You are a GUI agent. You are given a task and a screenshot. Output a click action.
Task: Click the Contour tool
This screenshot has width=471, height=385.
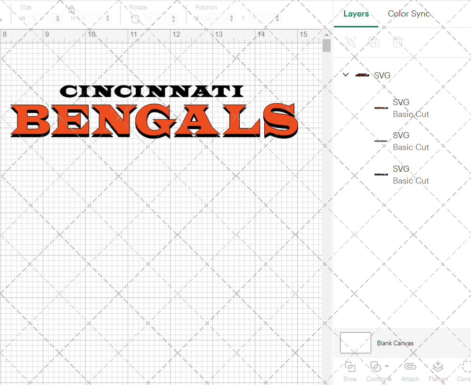464,371
